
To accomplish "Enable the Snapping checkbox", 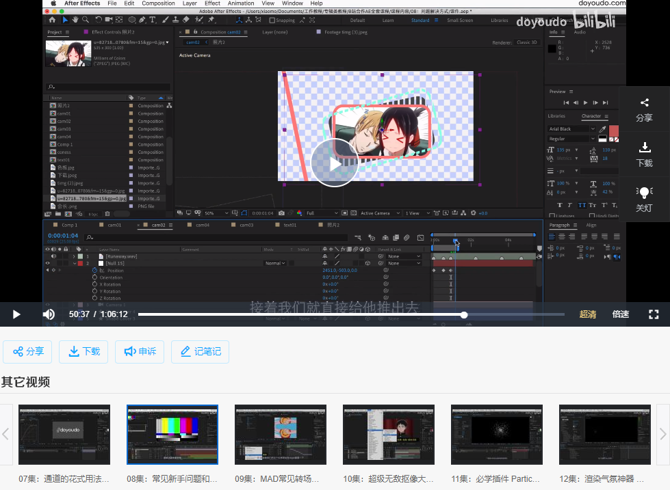I will pyautogui.click(x=272, y=20).
